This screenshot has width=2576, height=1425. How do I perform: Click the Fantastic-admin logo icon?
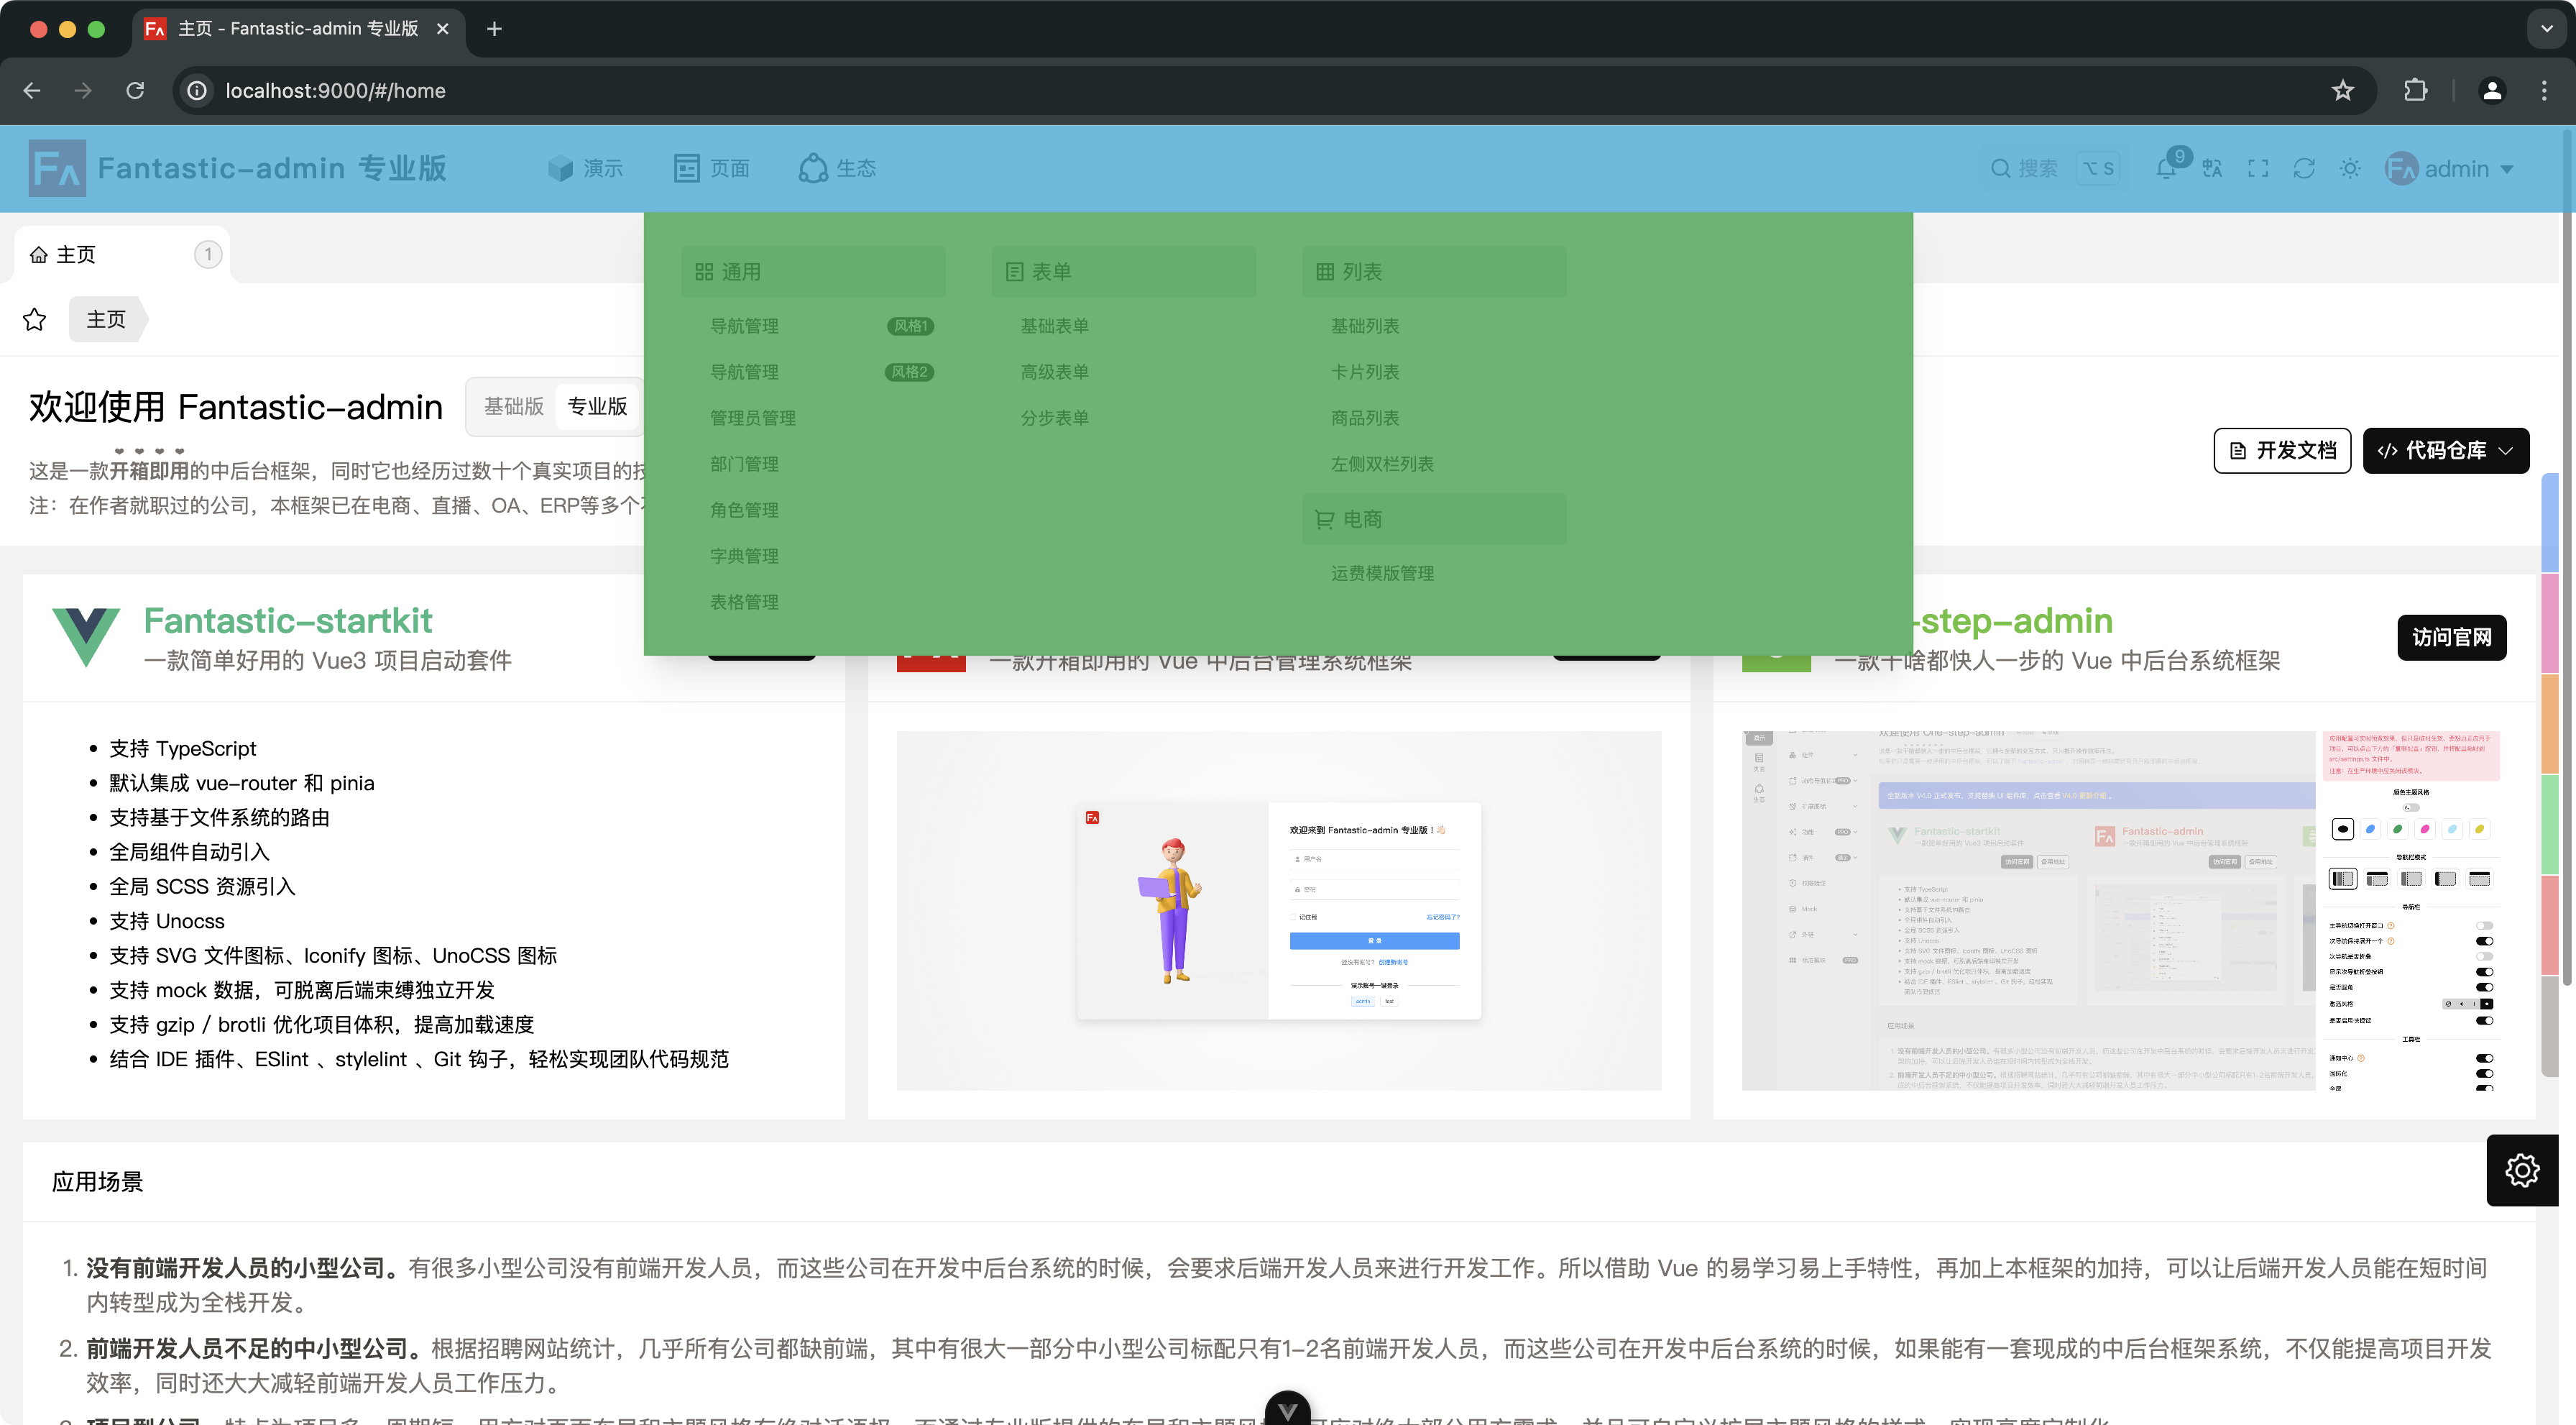tap(57, 169)
